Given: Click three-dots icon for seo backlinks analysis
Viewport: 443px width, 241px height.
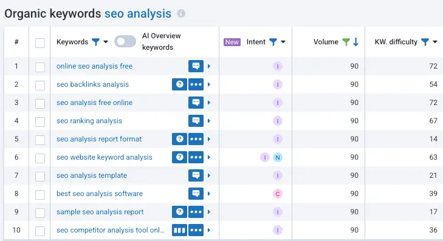Looking at the screenshot, I should click(x=196, y=84).
